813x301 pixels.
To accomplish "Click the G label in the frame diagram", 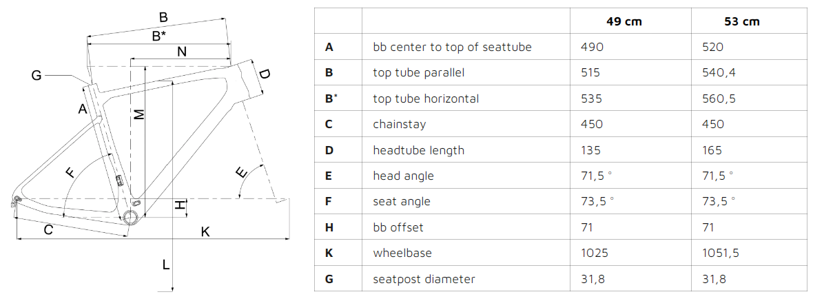I will pyautogui.click(x=37, y=75).
